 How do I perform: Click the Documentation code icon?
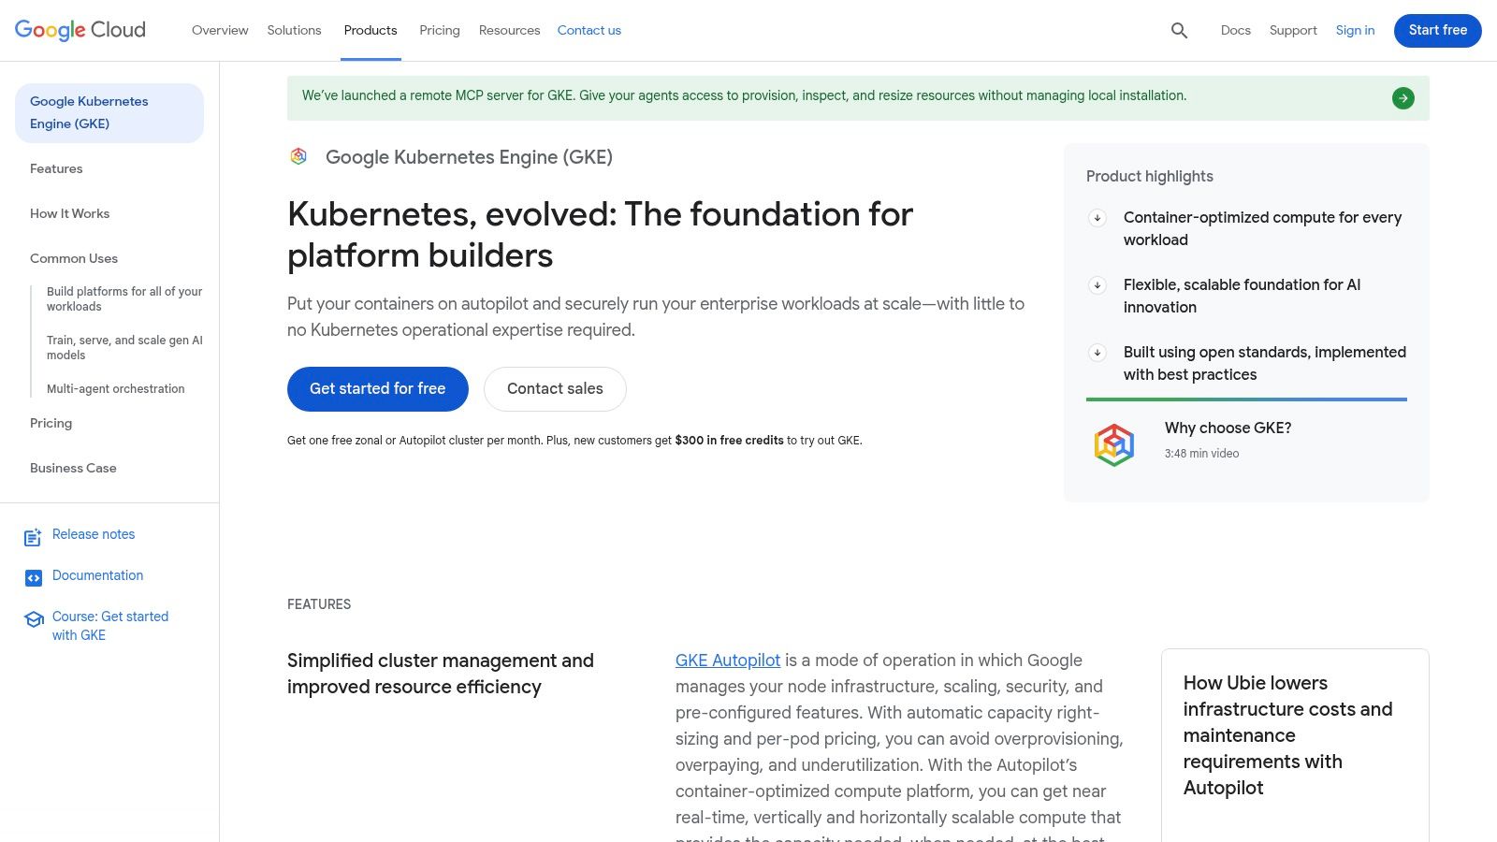[34, 578]
